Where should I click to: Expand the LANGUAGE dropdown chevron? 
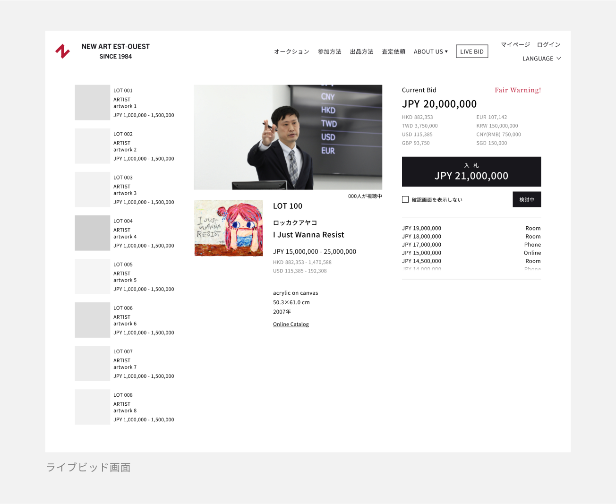click(x=559, y=59)
